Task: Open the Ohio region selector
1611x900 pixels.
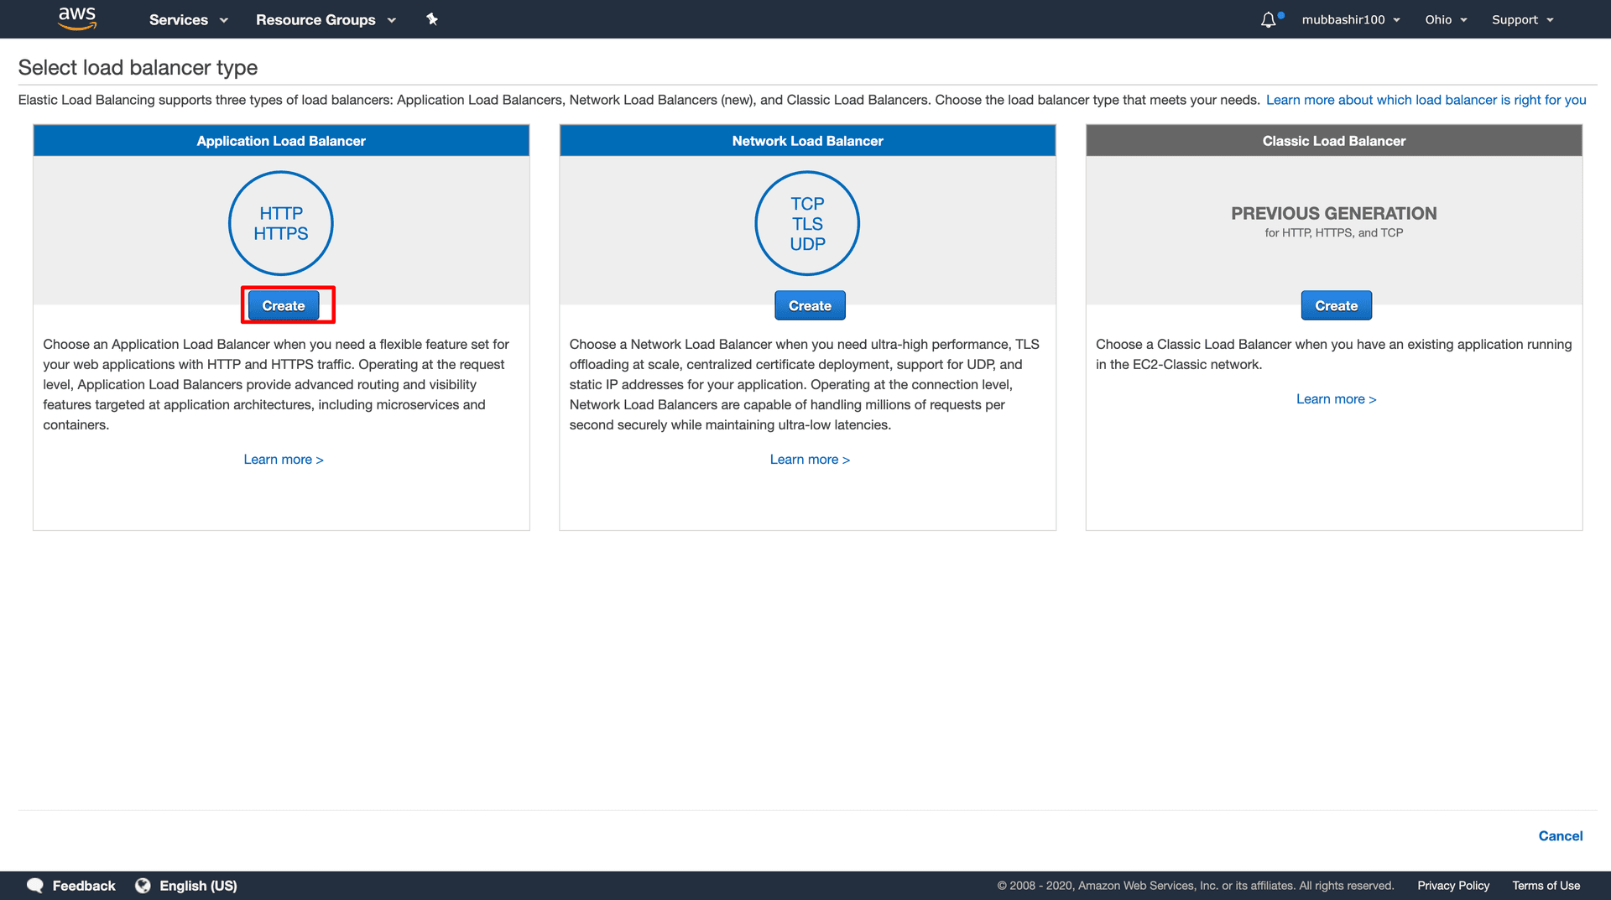Action: click(x=1446, y=19)
